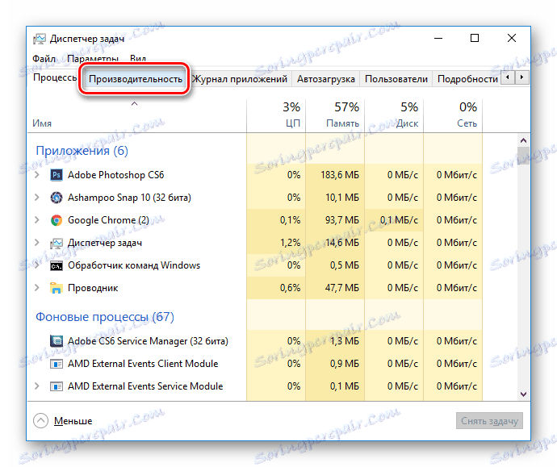Screen dimensions: 557x467
Task: Sort by the Сеть column header
Action: [453, 115]
